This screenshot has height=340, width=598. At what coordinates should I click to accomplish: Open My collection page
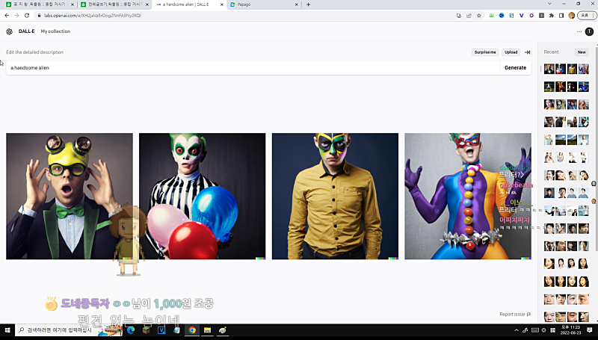tap(55, 31)
